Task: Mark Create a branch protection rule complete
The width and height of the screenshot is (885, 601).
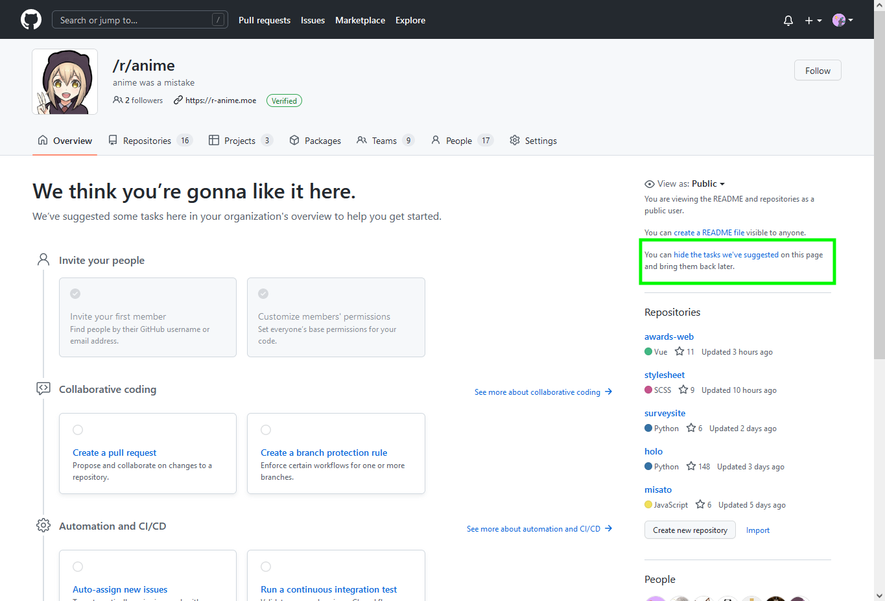Action: click(x=266, y=429)
